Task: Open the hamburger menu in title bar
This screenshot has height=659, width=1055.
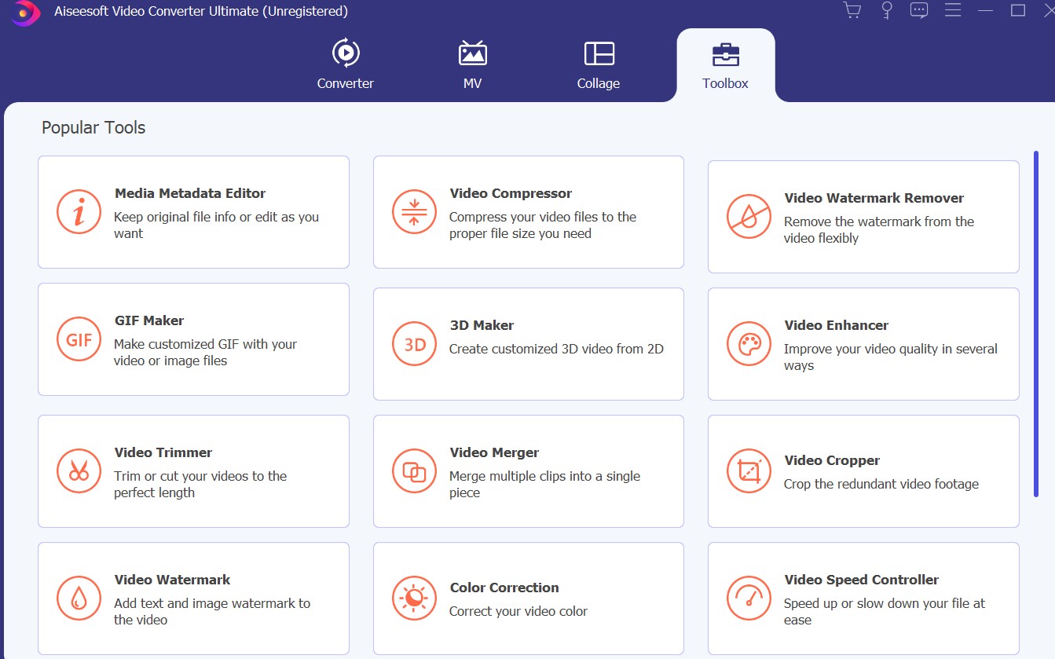Action: [x=953, y=10]
